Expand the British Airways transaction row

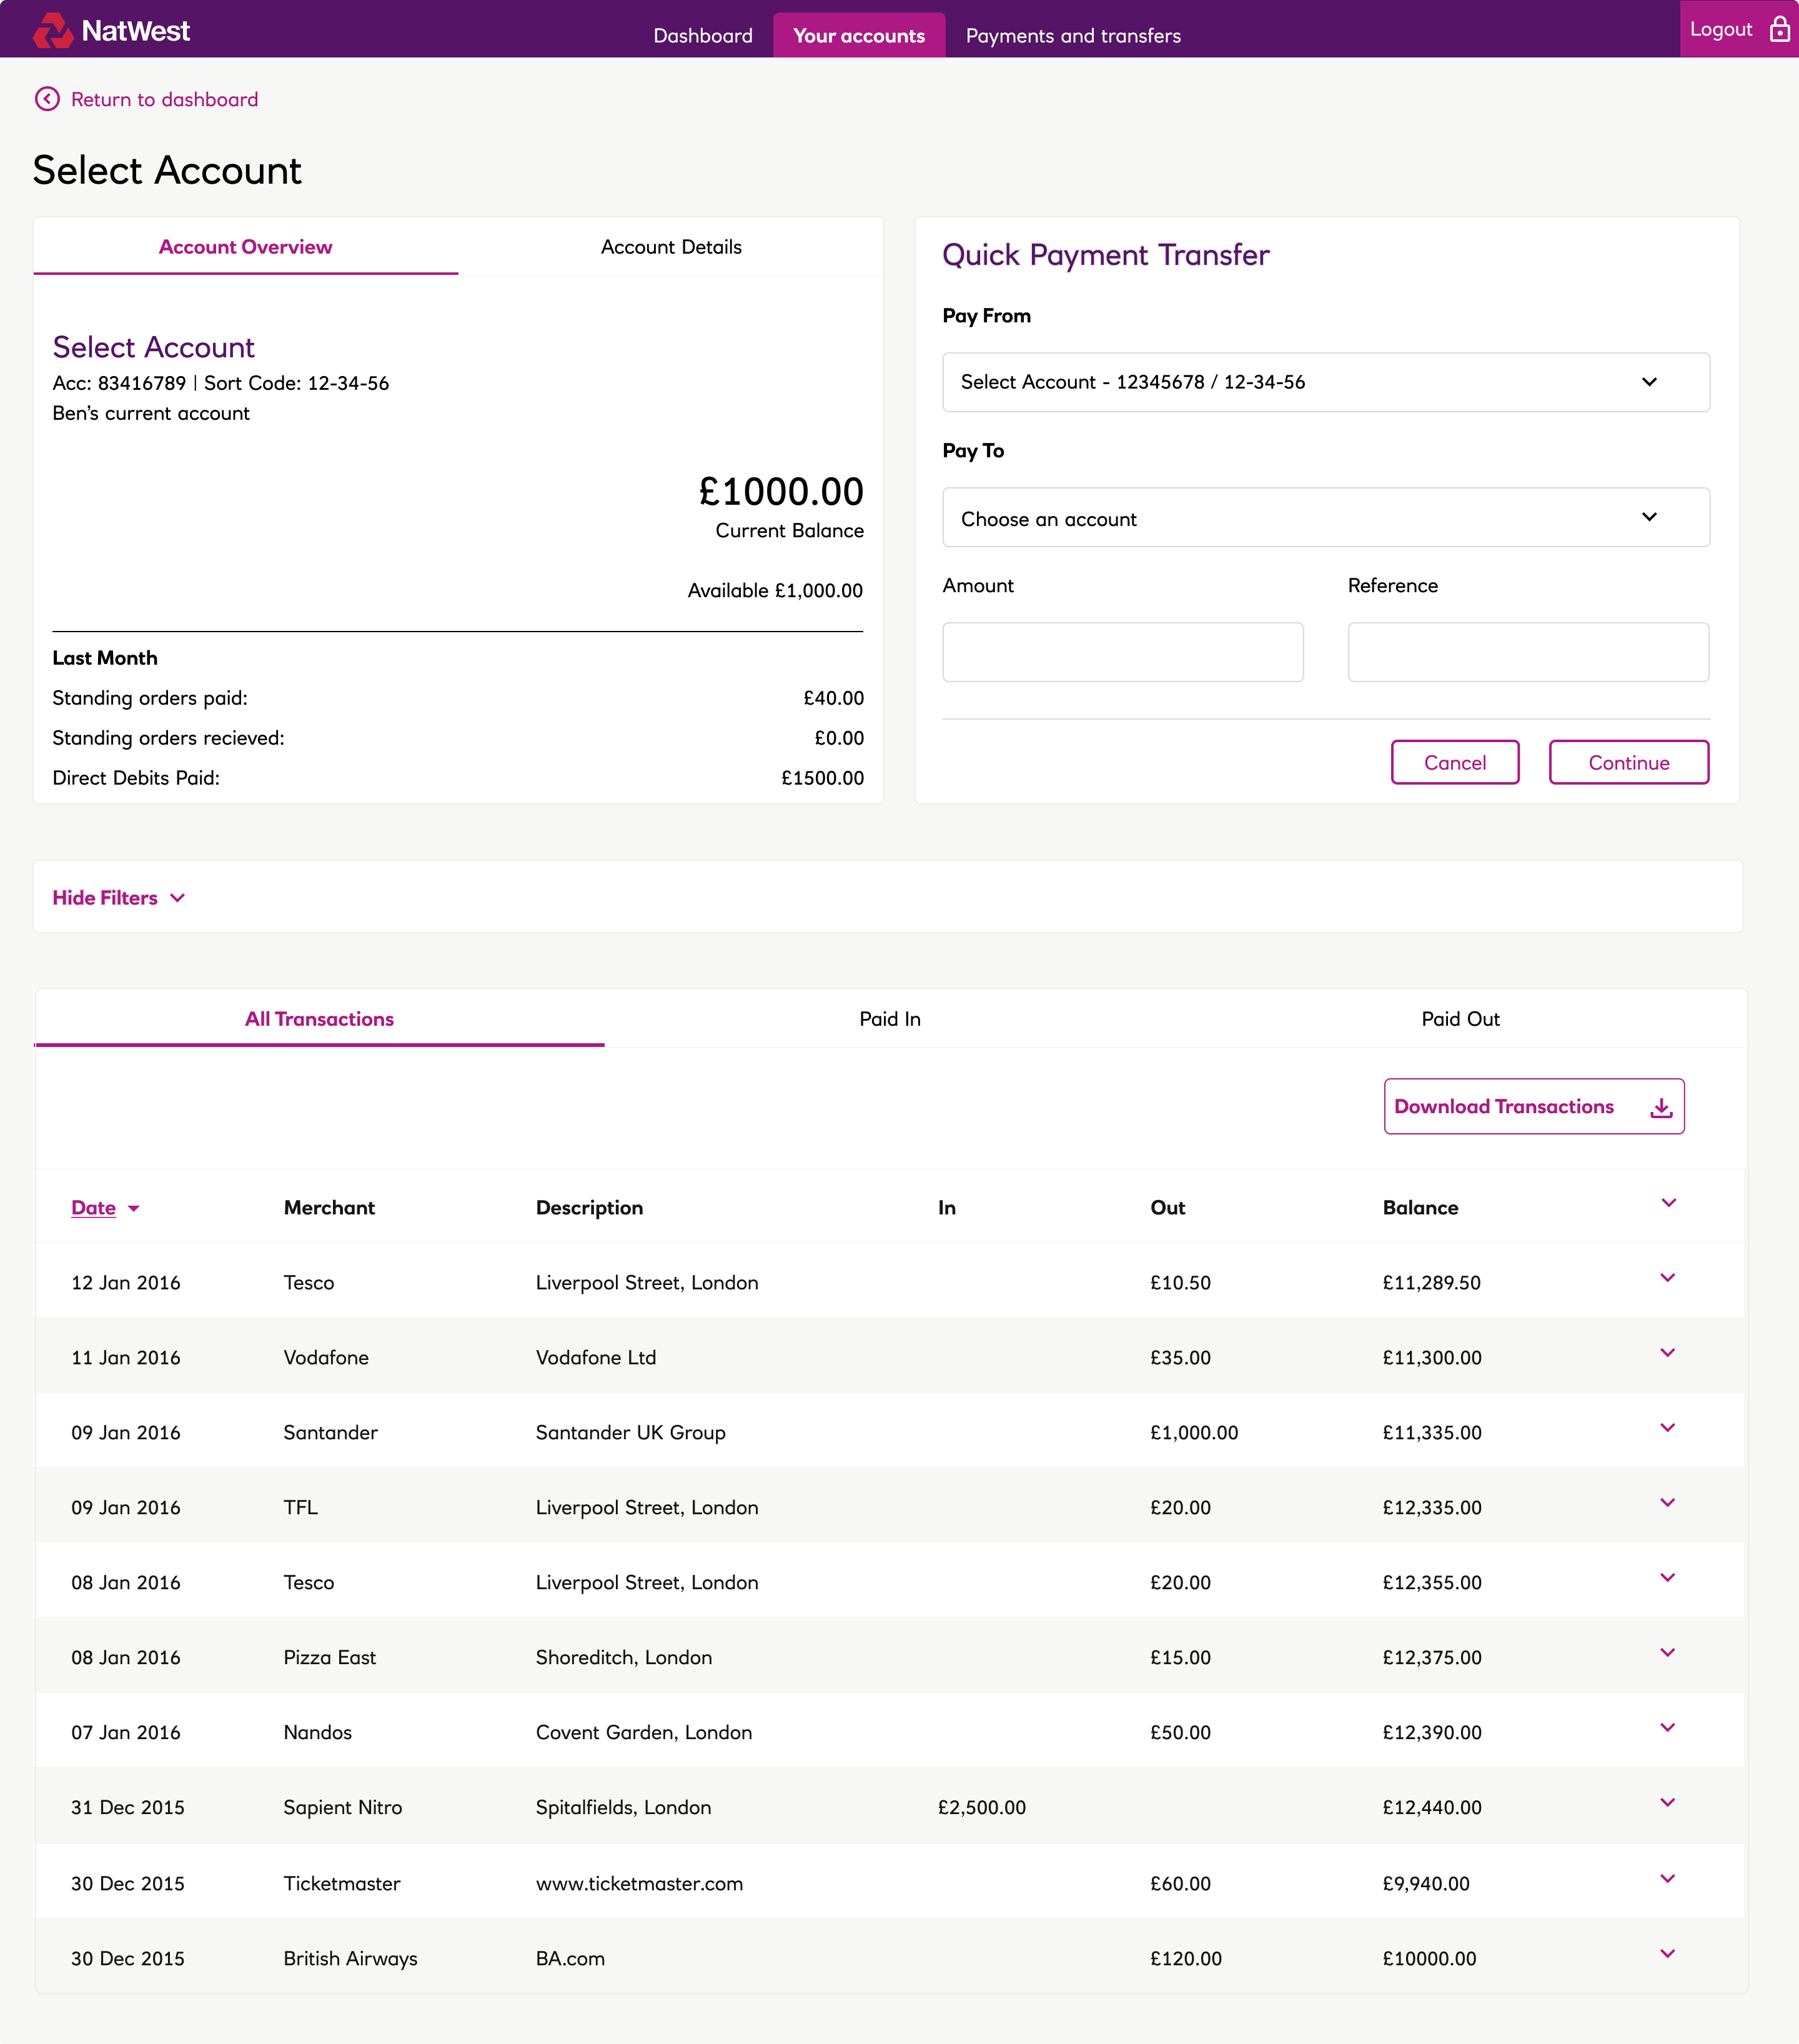[1667, 1954]
